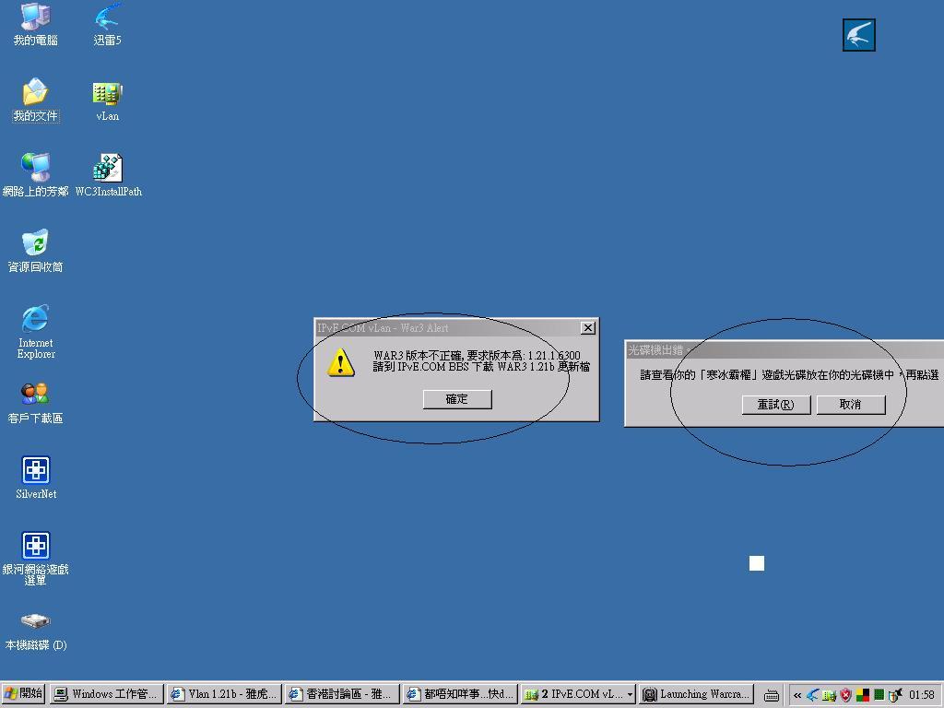Select the WC3InstallPath registry file icon

pyautogui.click(x=108, y=170)
